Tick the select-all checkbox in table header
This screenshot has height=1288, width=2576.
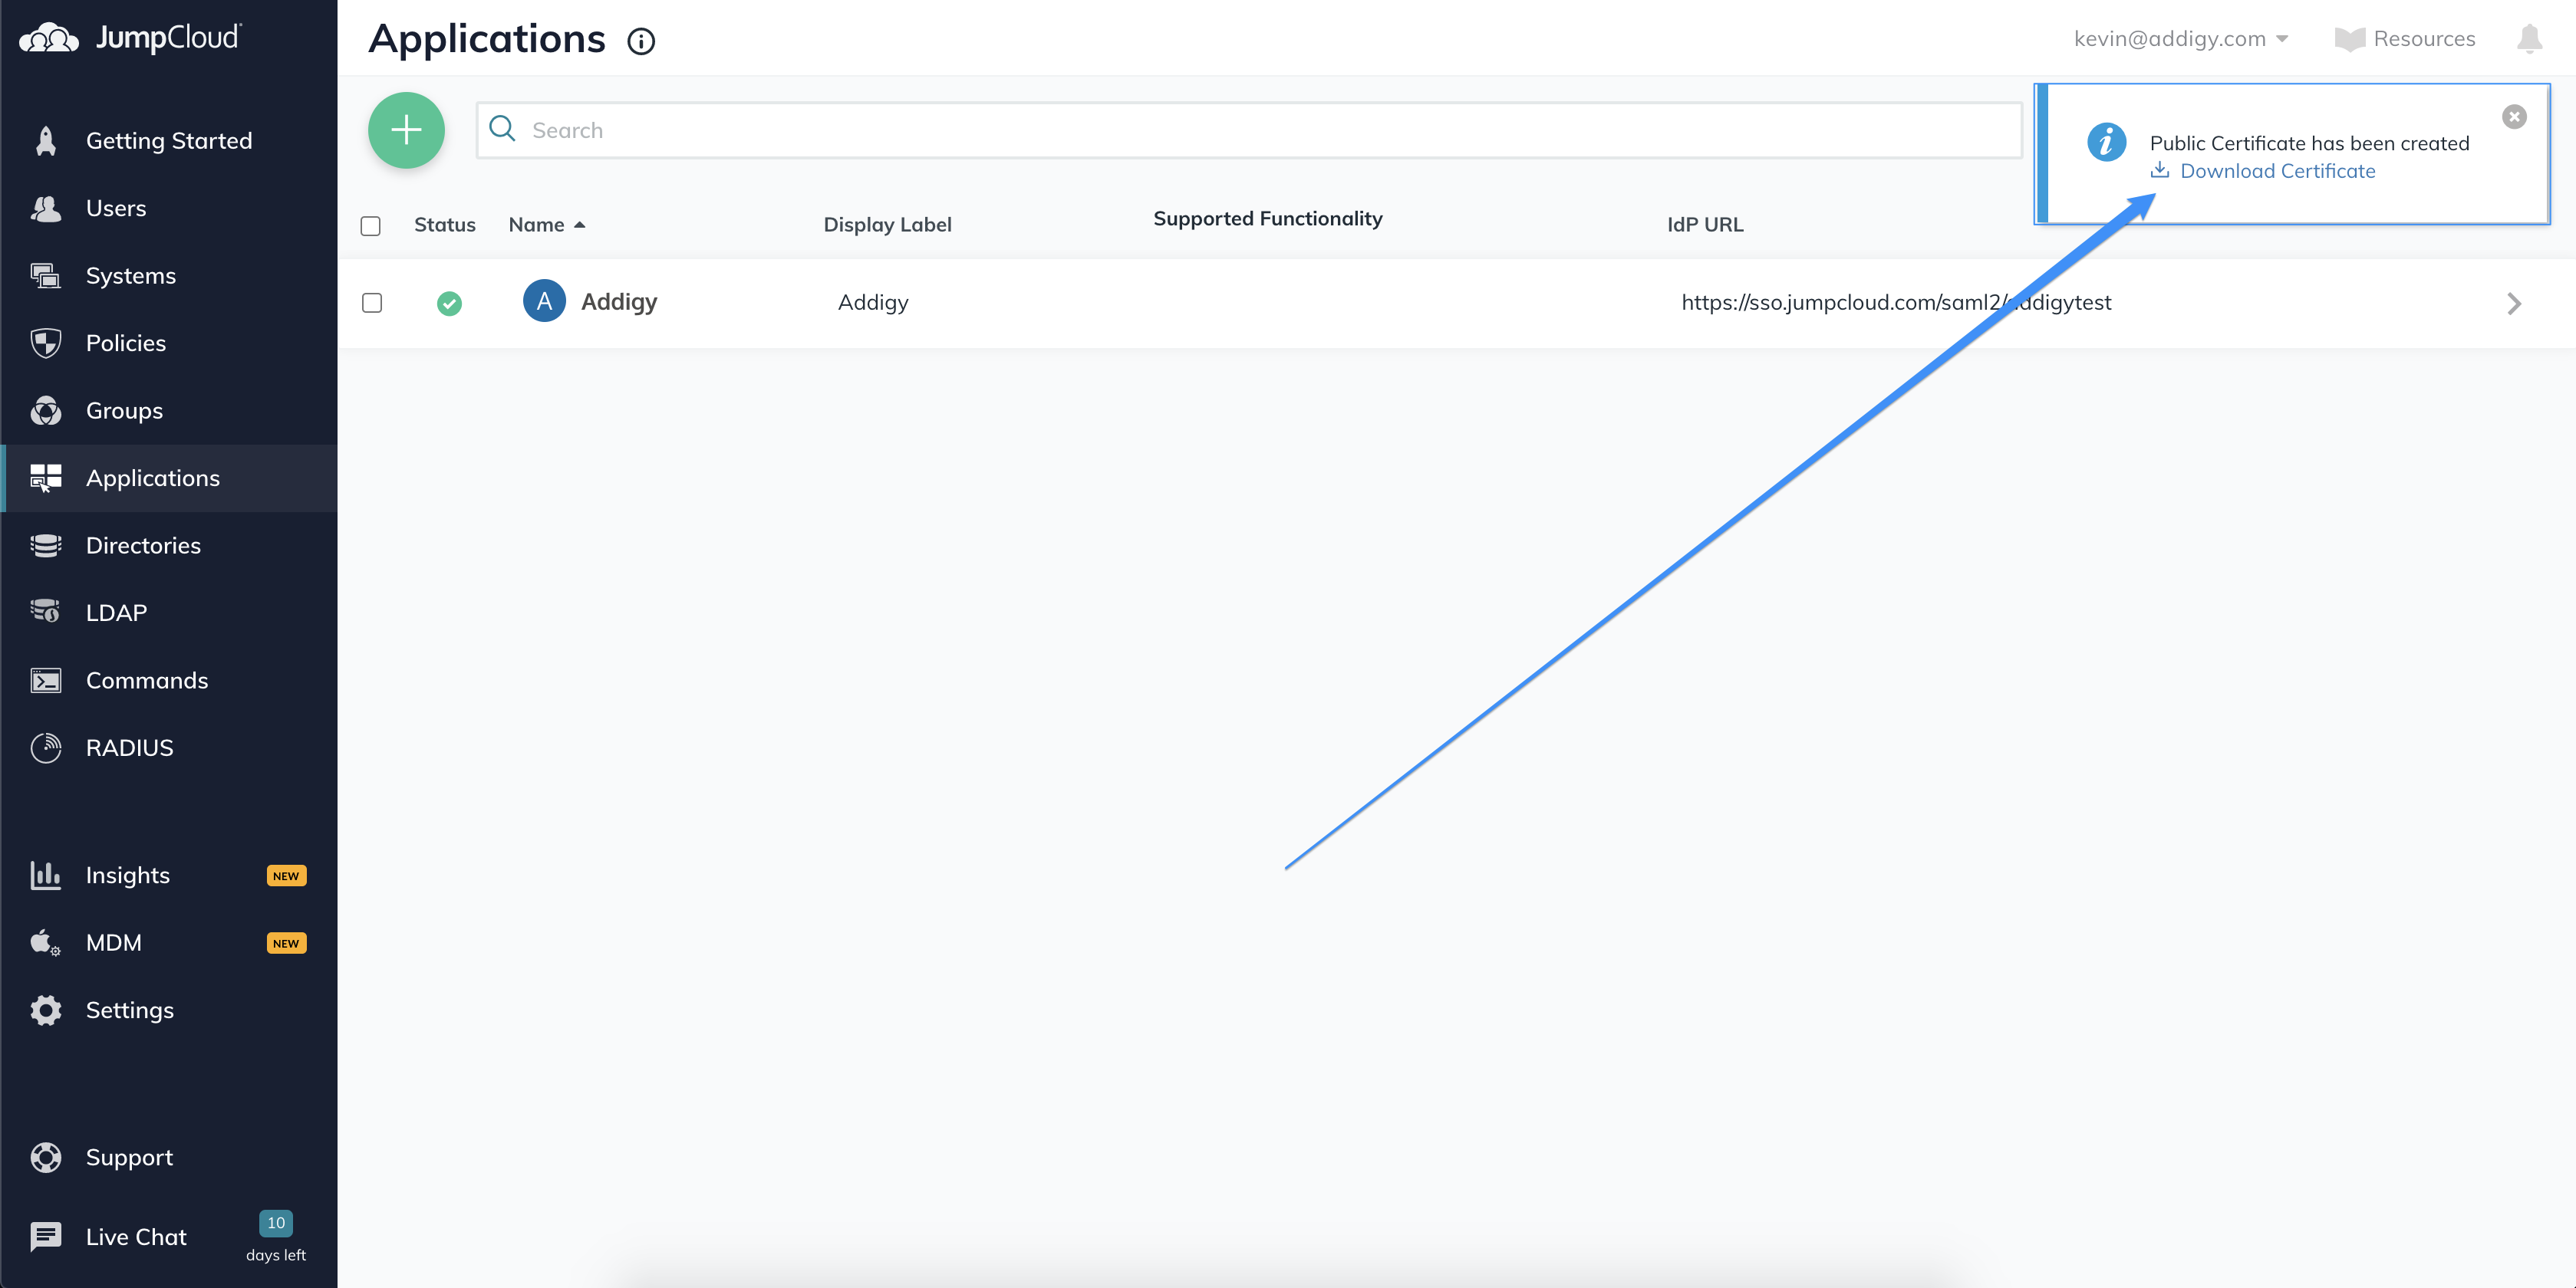coord(371,226)
